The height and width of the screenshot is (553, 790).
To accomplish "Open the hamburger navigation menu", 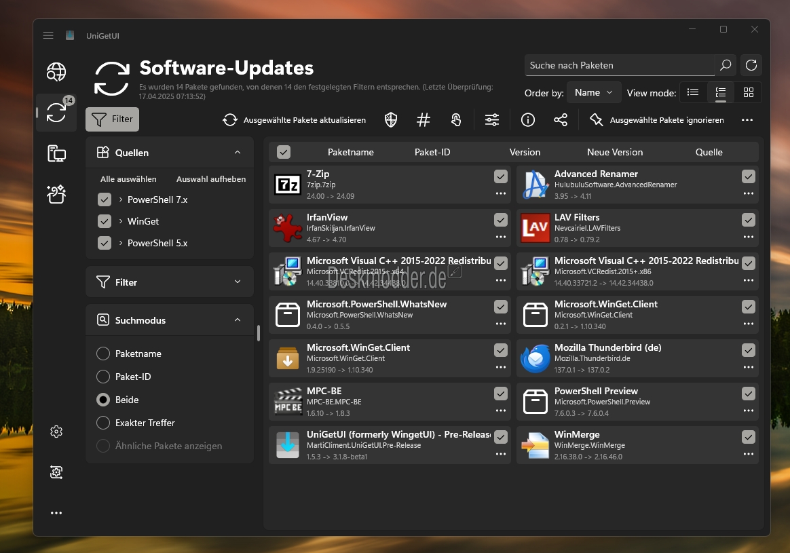I will 48,35.
